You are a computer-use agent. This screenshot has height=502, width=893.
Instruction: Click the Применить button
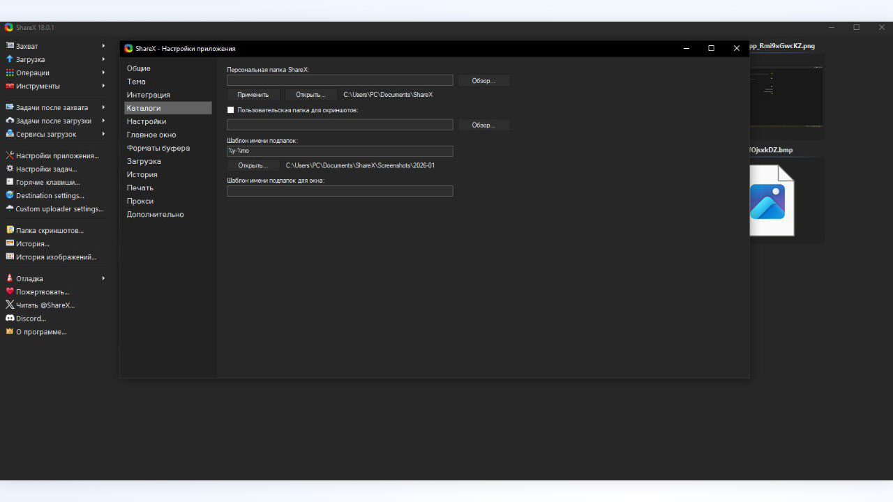click(253, 95)
